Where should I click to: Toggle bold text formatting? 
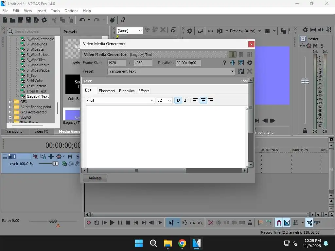pos(178,100)
